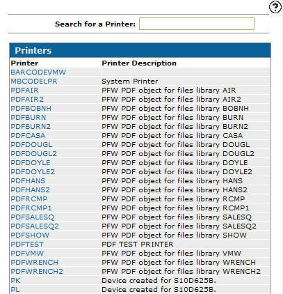This screenshot has width=283, height=294.
Task: Open the PDFTEST test printer link
Action: 27,245
